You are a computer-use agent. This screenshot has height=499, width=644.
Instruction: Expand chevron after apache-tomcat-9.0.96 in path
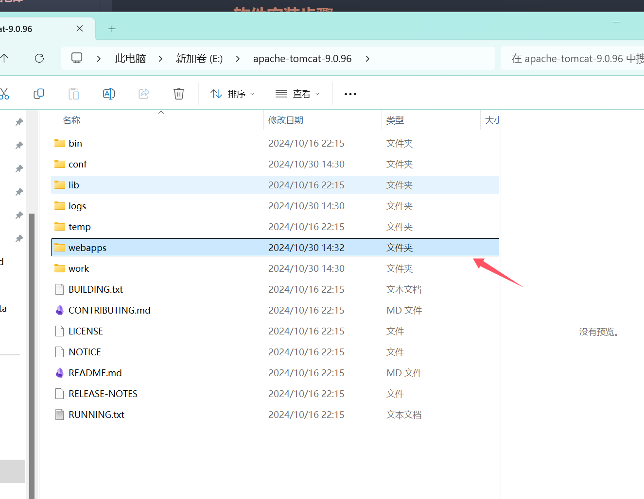[x=367, y=59]
